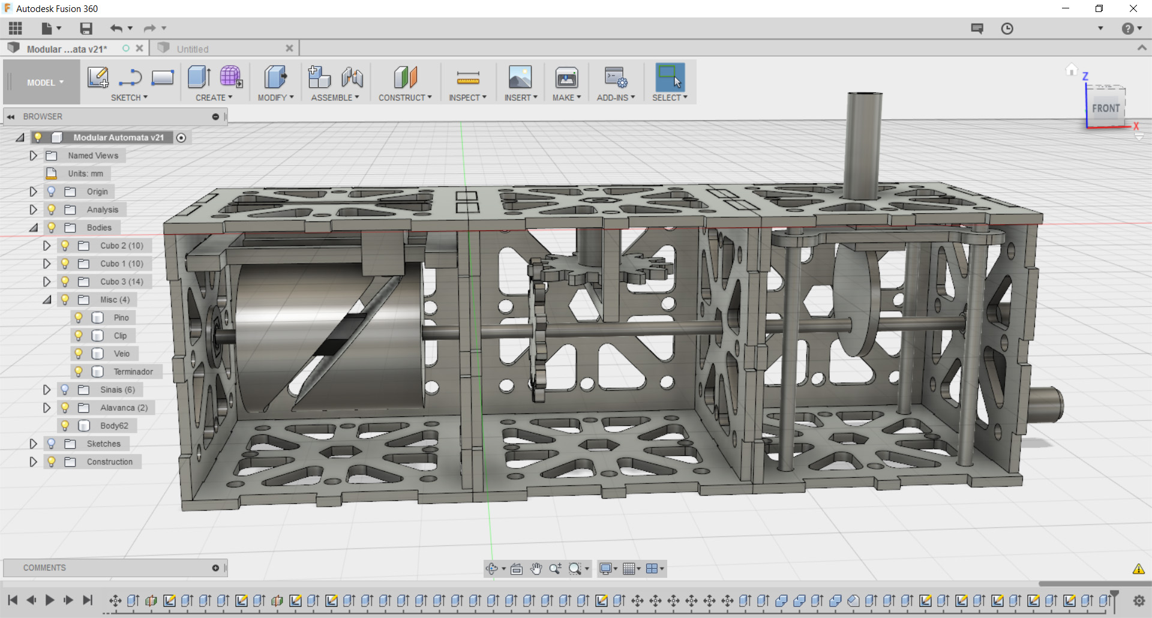Viewport: 1152px width, 618px height.
Task: Click the Press Pull icon in Modify
Action: [275, 77]
